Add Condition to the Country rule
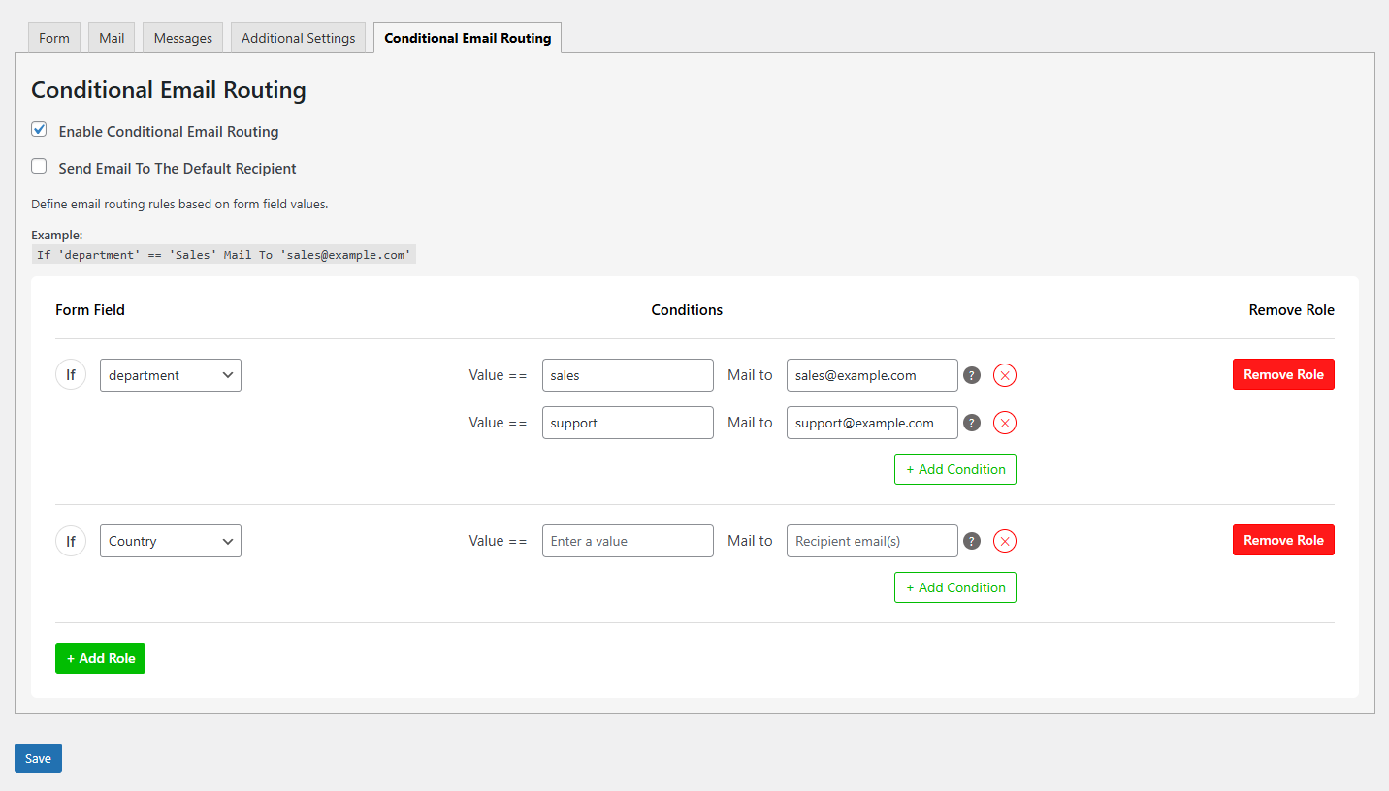The image size is (1389, 791). [x=954, y=587]
